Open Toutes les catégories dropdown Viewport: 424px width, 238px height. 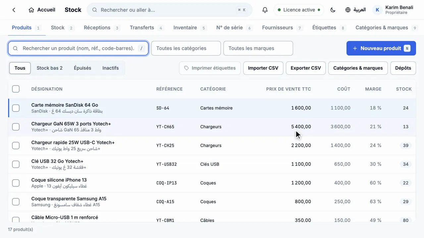(186, 48)
